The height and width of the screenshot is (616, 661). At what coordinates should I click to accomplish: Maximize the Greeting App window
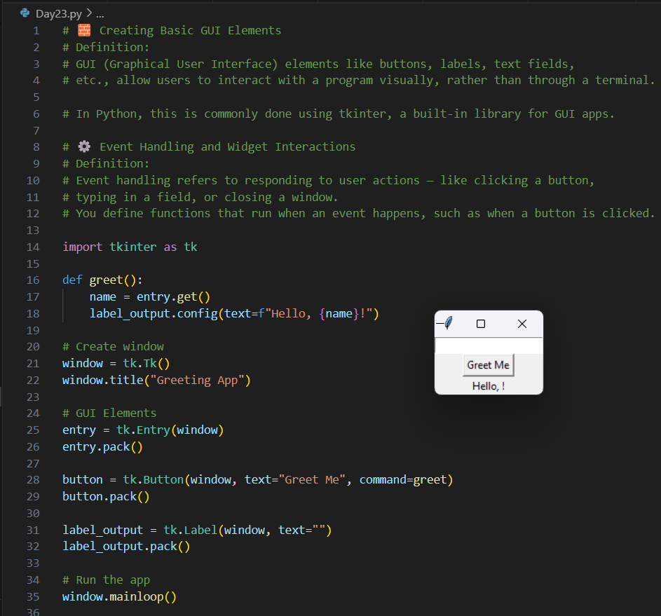click(x=481, y=324)
